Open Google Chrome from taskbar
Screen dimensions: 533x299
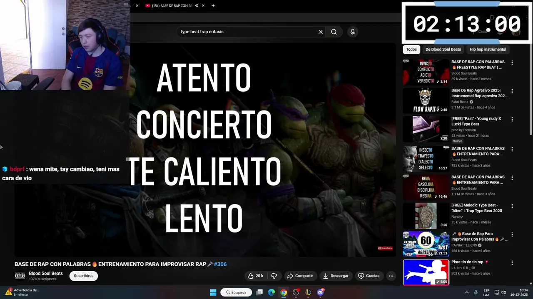[x=284, y=292]
